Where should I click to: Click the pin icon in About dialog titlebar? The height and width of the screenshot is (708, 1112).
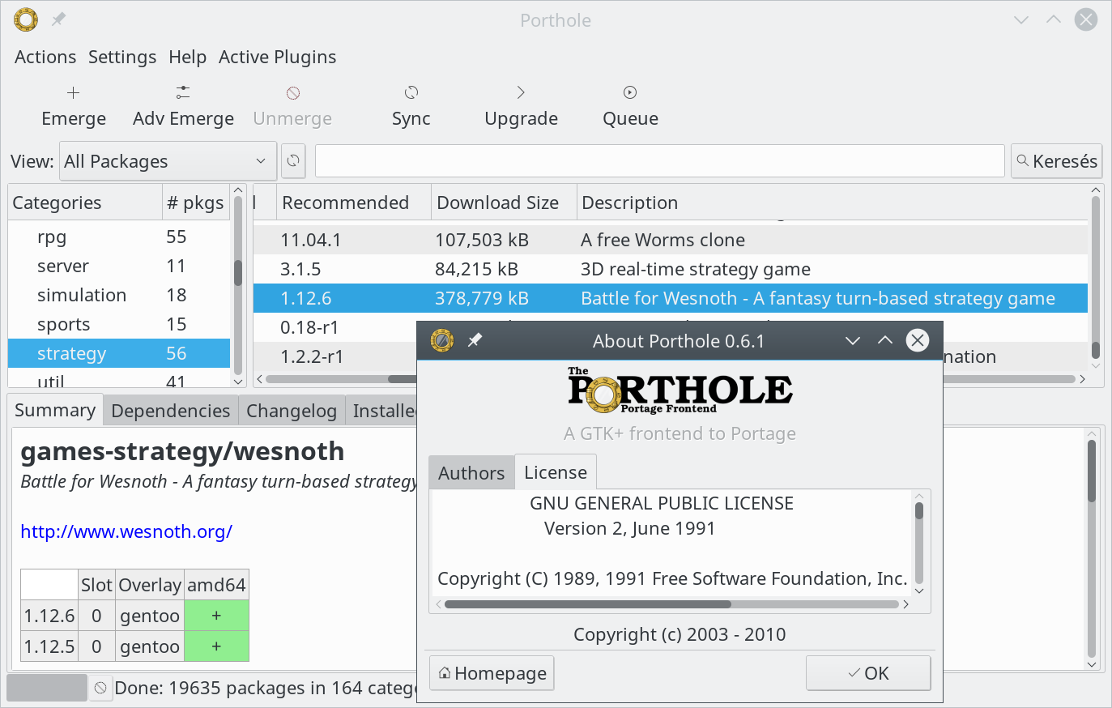pyautogui.click(x=475, y=340)
